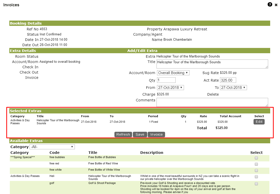The height and width of the screenshot is (194, 280).
Task: Click the 'golf' code text
Action: click(52, 183)
